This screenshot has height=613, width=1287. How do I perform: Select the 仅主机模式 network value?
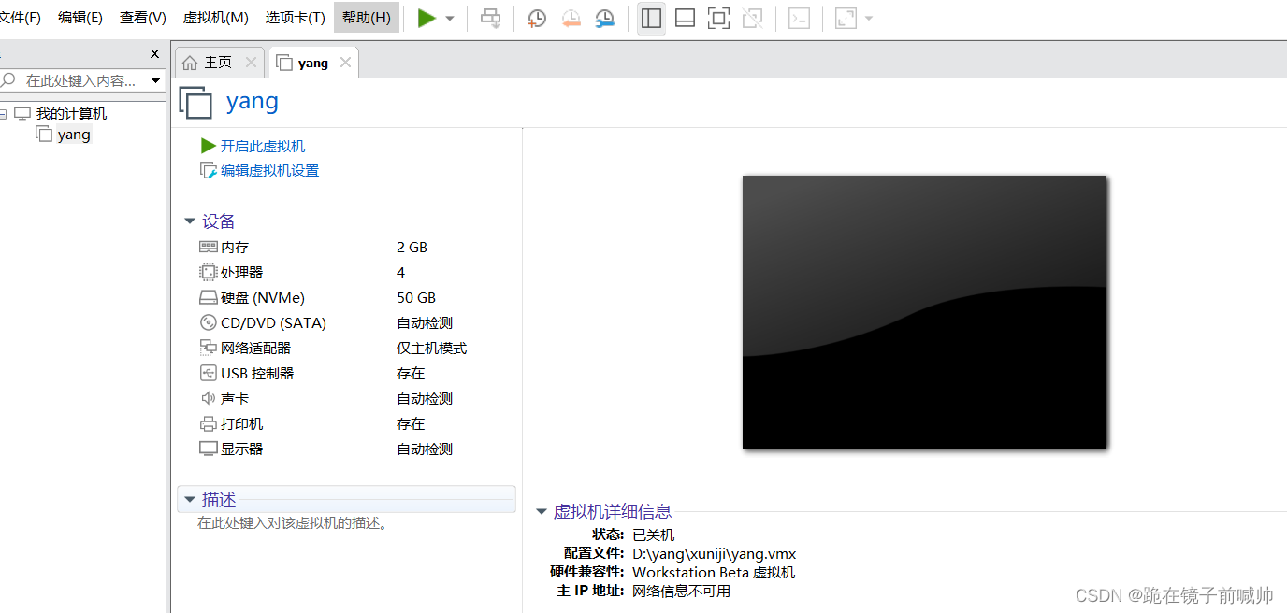click(431, 348)
